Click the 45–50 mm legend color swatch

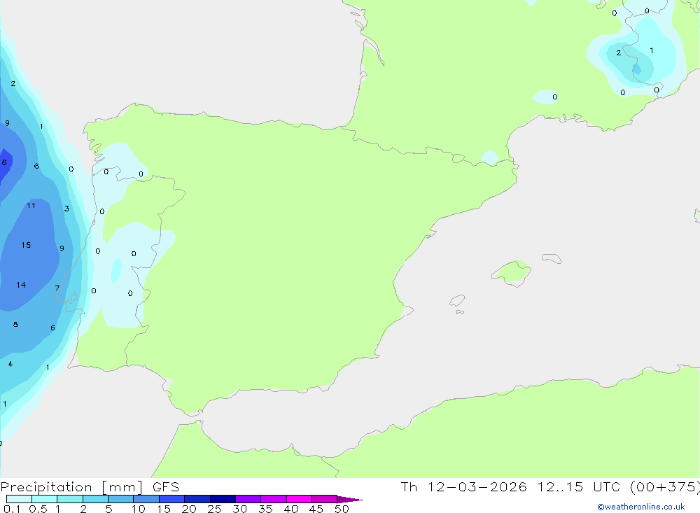click(x=325, y=499)
